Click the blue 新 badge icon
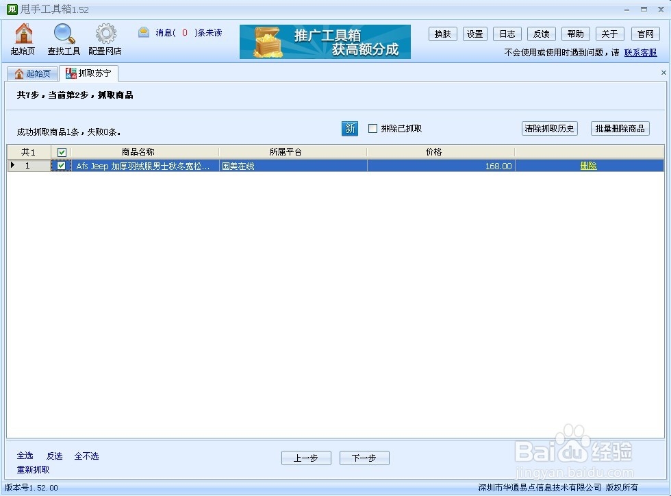Viewport: 671px width, 496px height. [350, 128]
